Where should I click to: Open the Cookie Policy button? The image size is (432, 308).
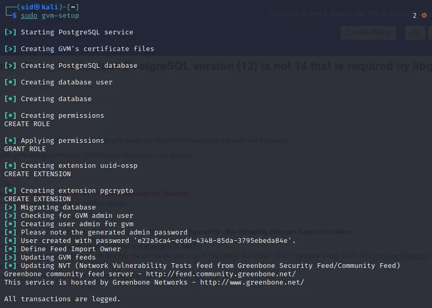(x=368, y=32)
